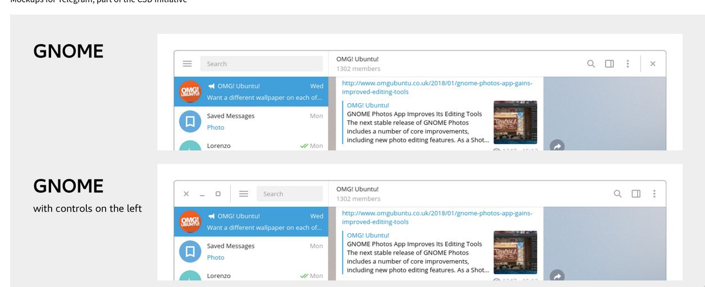Open three-dot menu in bottom mockup
705x287 pixels.
click(x=654, y=194)
